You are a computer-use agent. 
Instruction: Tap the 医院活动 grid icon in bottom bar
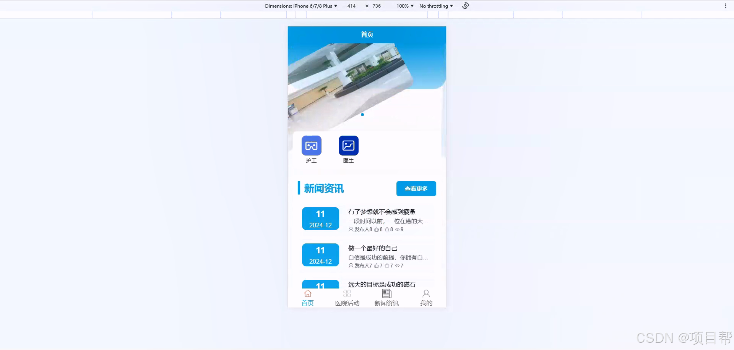pyautogui.click(x=347, y=293)
